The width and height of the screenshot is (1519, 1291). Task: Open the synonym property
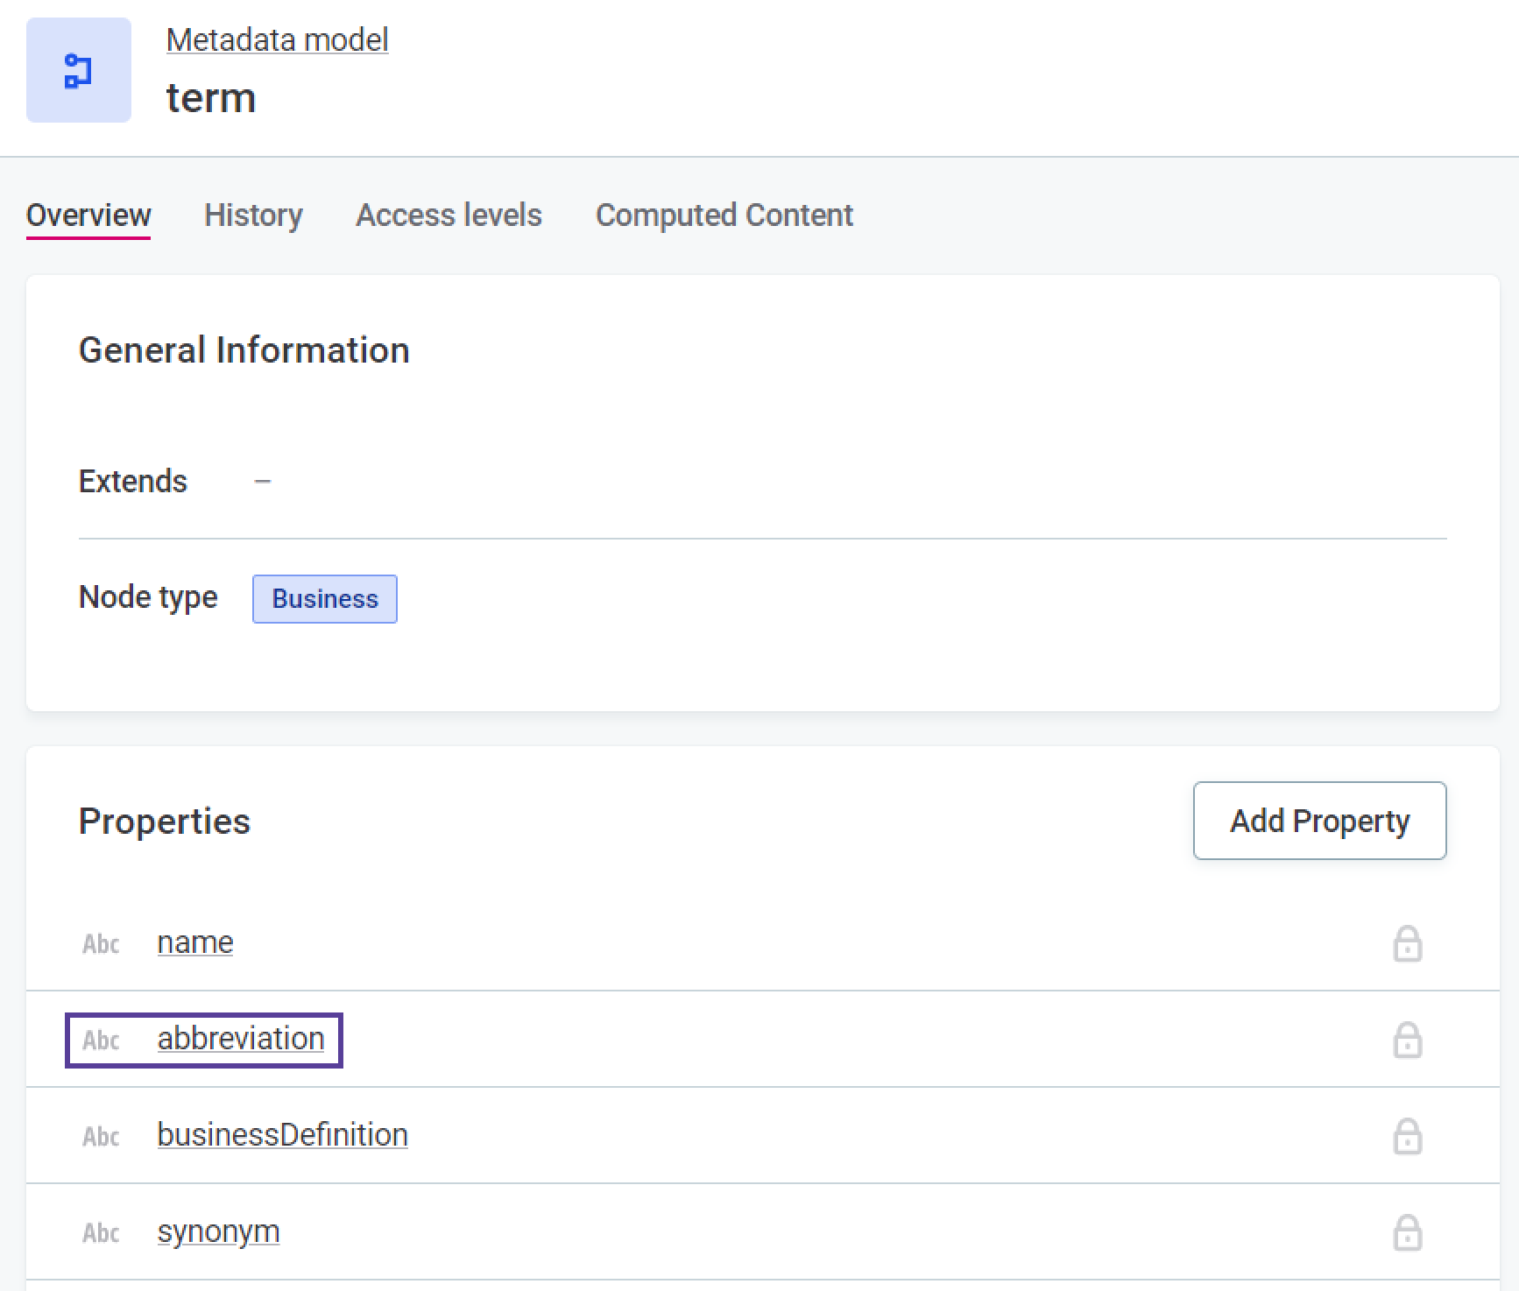click(x=218, y=1231)
